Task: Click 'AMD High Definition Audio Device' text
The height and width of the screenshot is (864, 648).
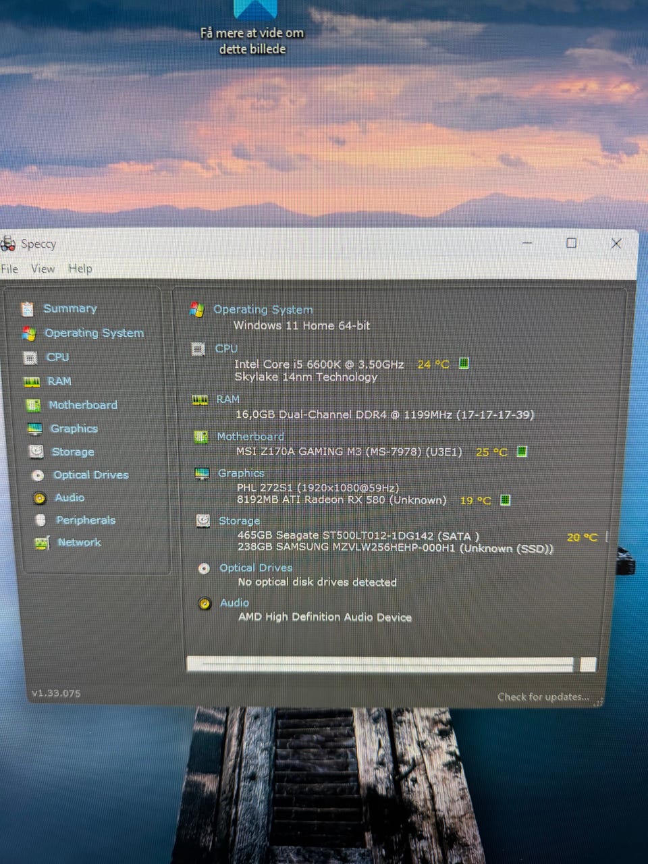Action: click(x=325, y=617)
